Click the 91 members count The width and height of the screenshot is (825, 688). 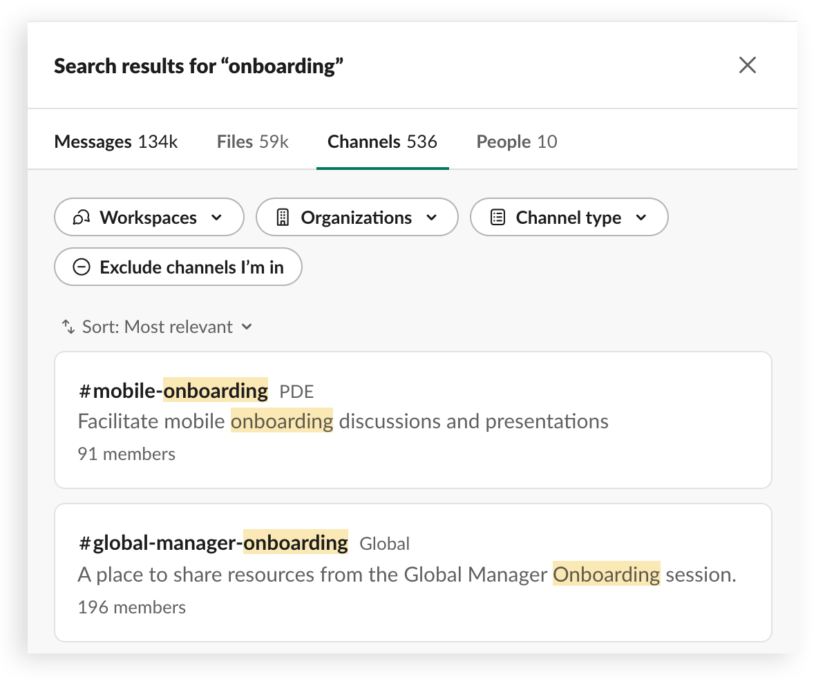pyautogui.click(x=126, y=453)
